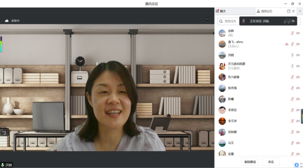303x168 pixels.
Task: Pop out the members panel window
Action: tap(289, 11)
